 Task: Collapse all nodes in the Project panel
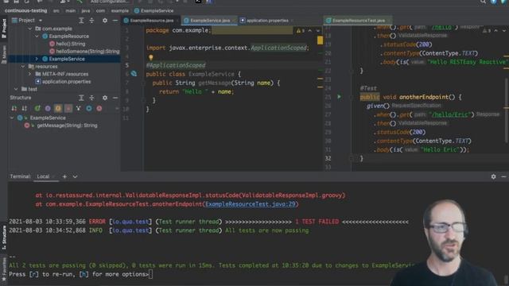coord(91,21)
